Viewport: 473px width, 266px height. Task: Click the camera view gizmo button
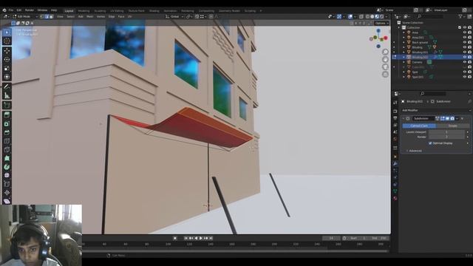click(x=385, y=67)
